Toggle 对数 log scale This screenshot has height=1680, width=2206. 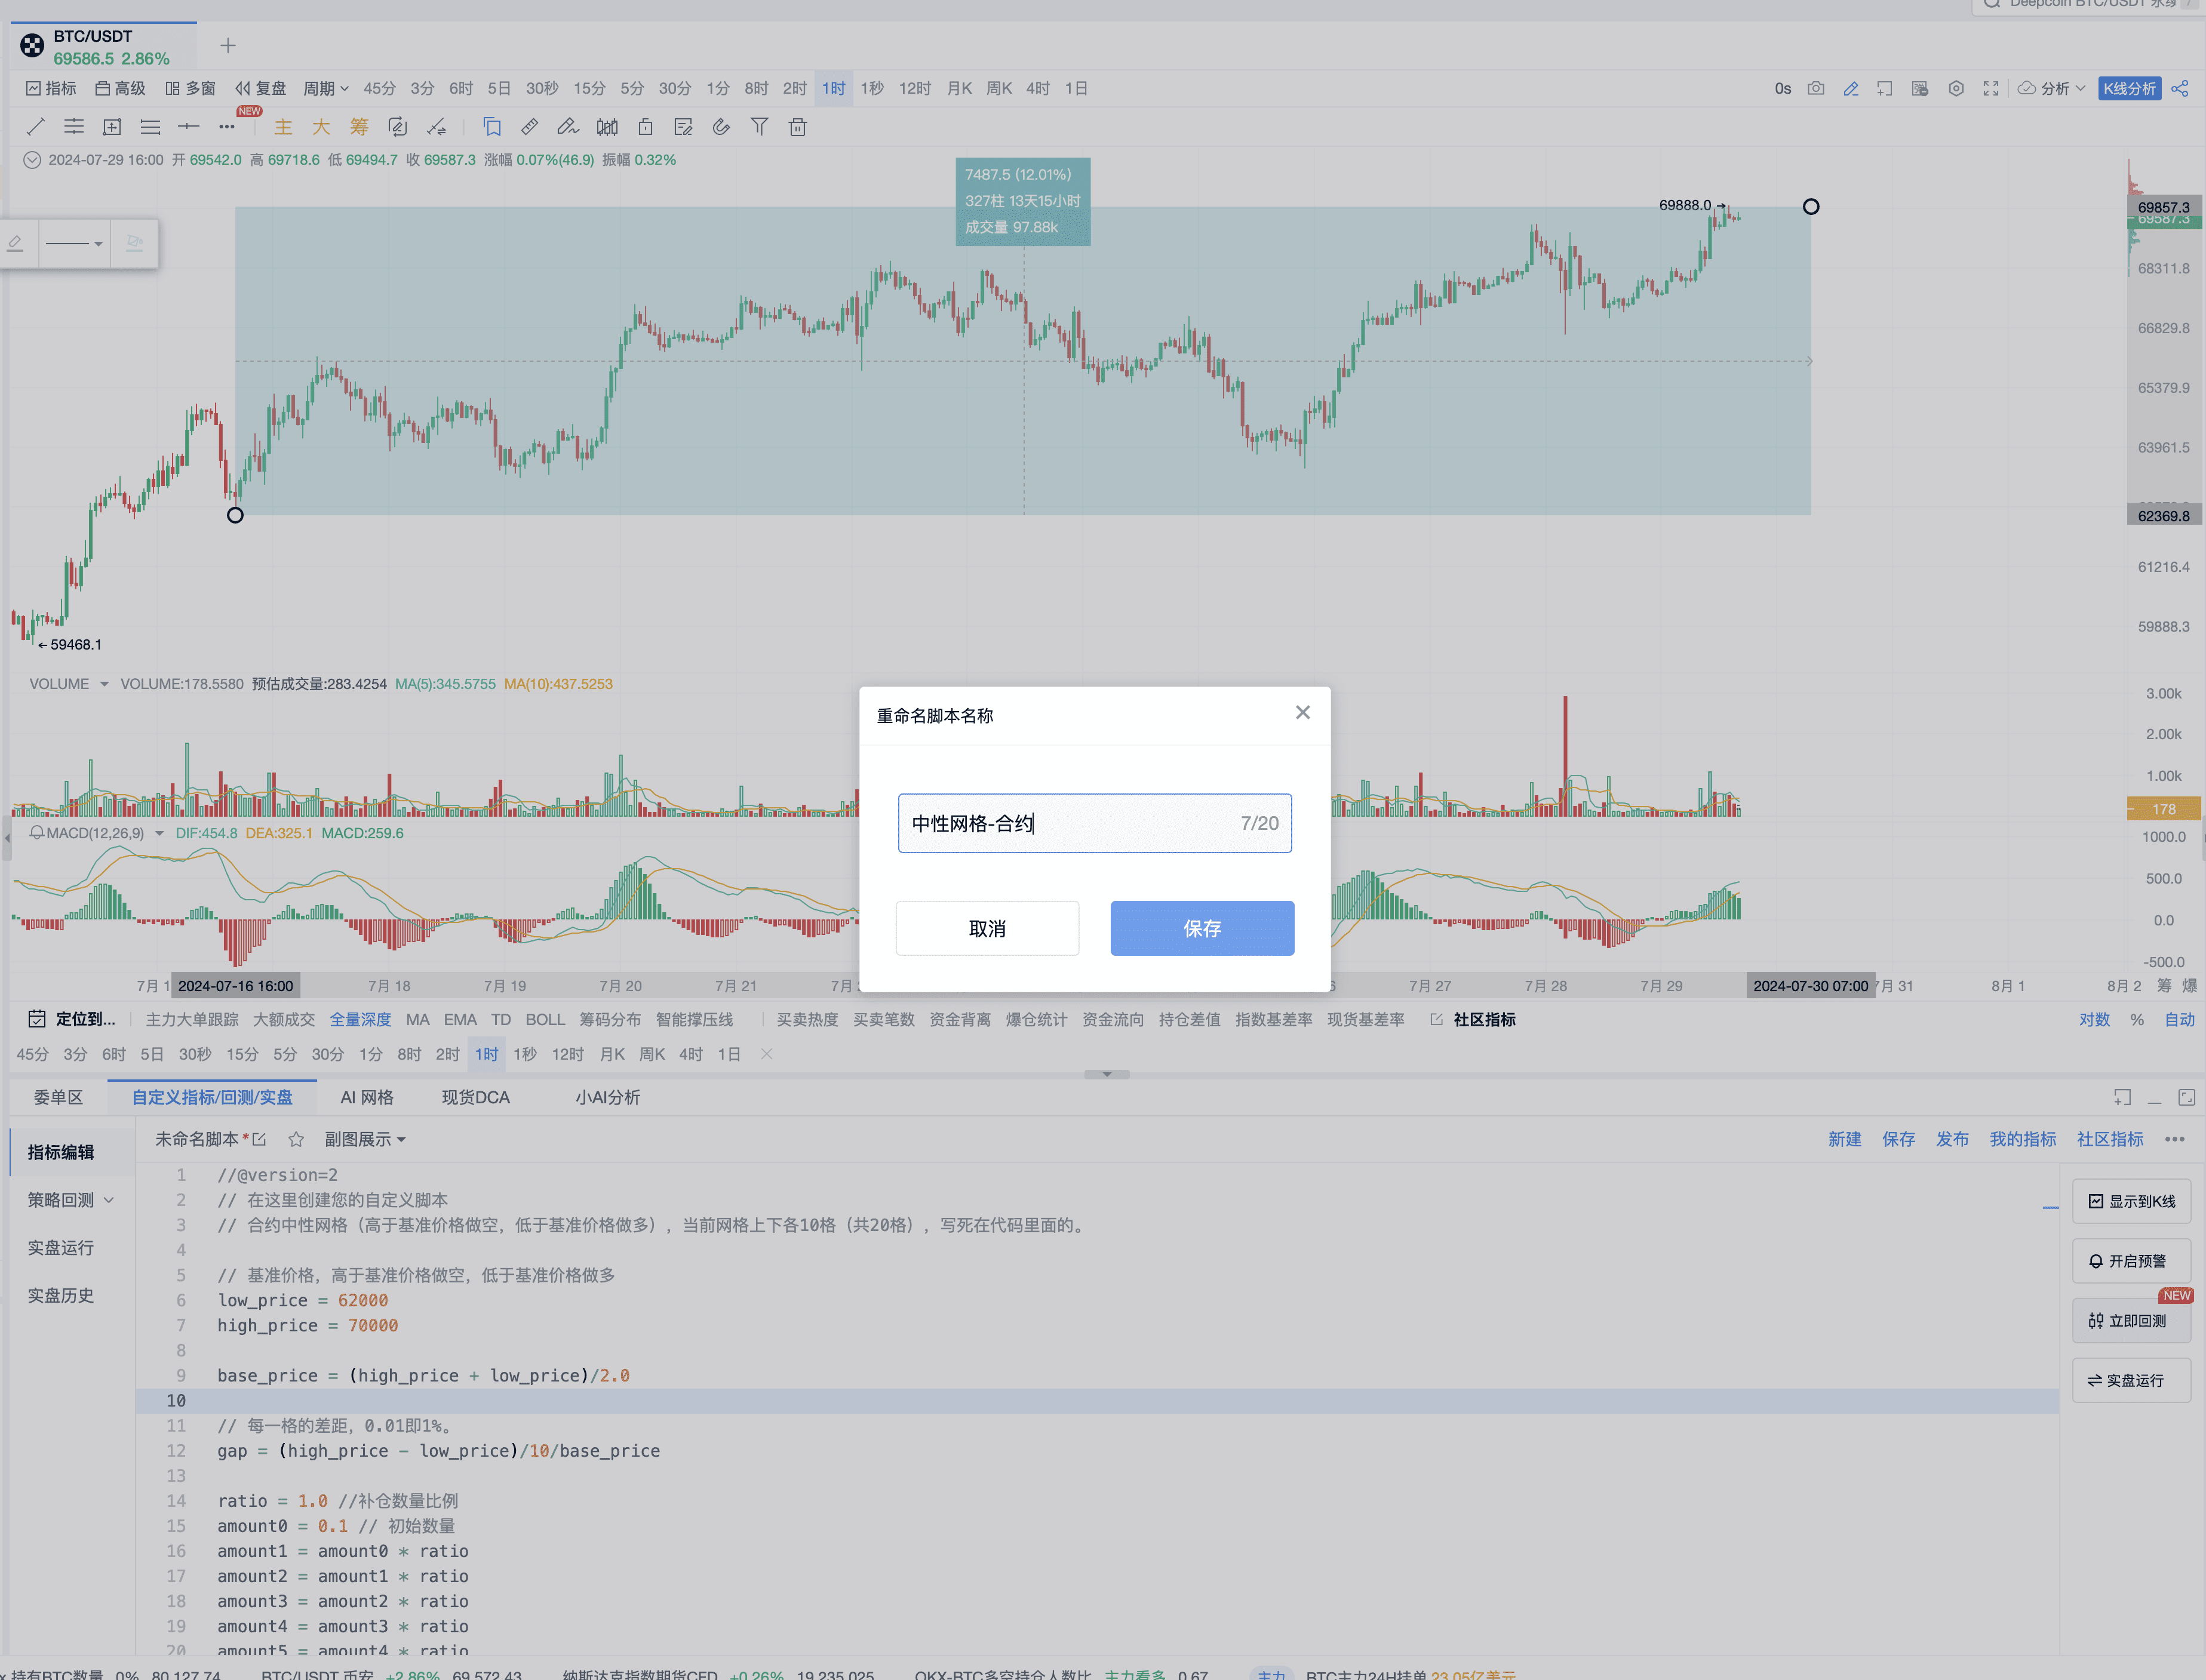(2094, 1019)
